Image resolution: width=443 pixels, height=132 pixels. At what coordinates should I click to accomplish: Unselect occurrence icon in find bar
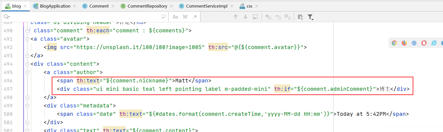[x=278, y=17]
